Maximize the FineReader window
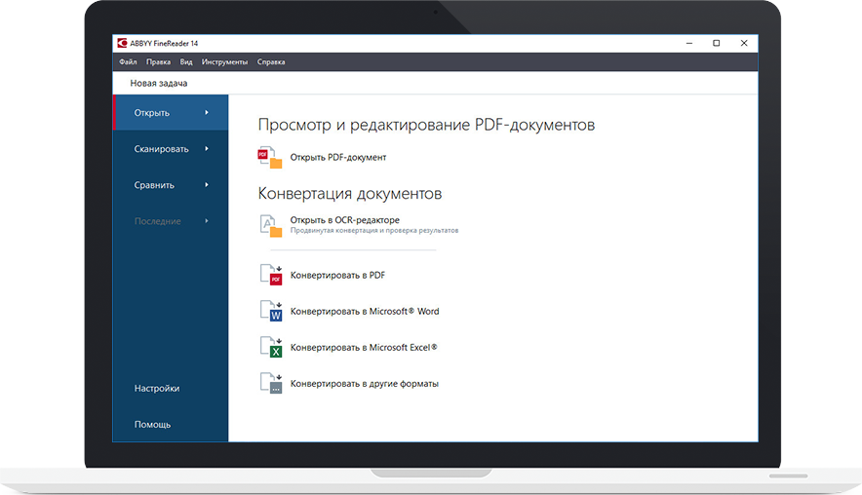The height and width of the screenshot is (495, 862). coord(717,43)
